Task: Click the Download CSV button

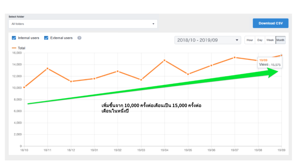Action: click(270, 24)
